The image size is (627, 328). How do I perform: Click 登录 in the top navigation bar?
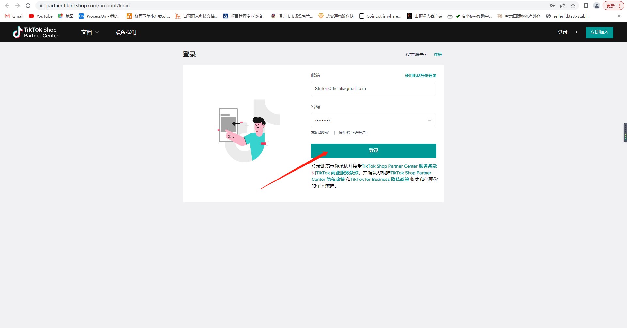point(562,32)
